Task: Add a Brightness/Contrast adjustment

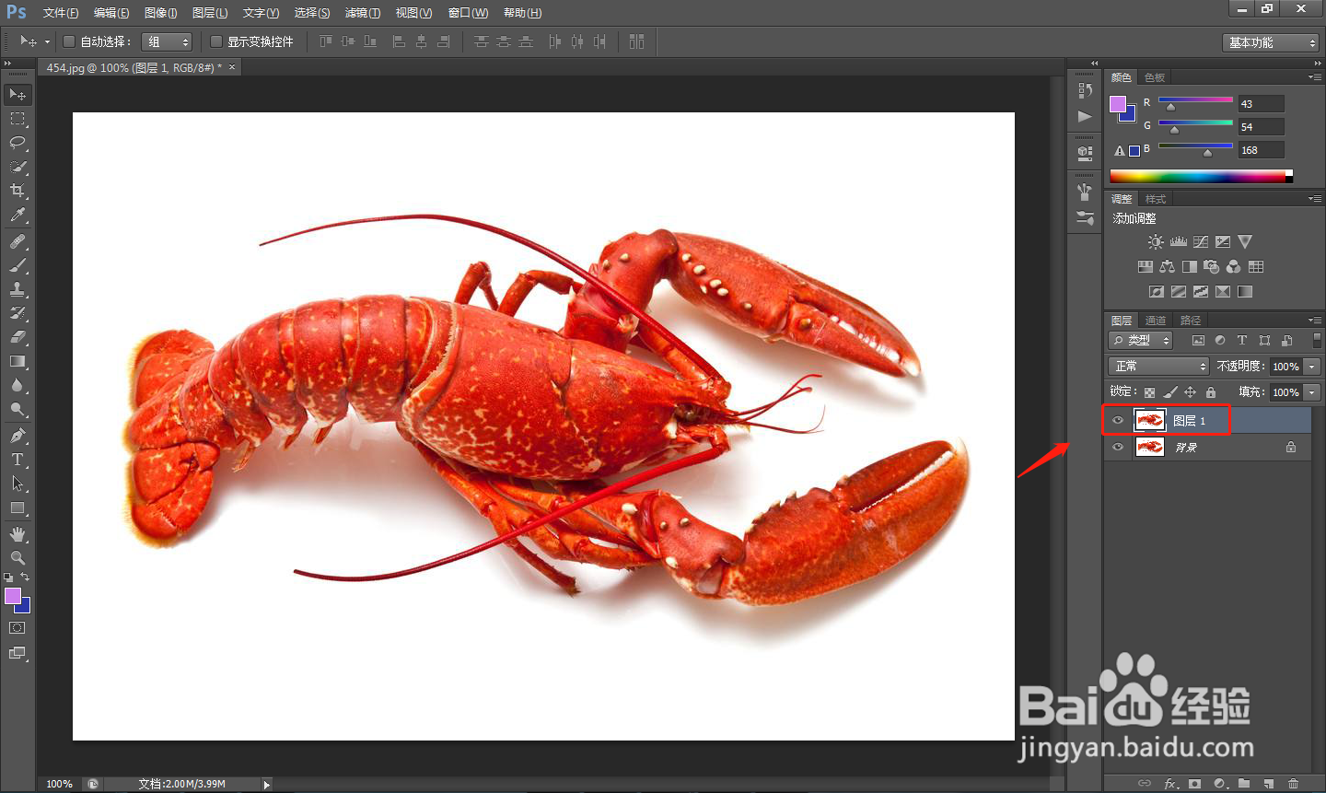Action: click(x=1156, y=241)
